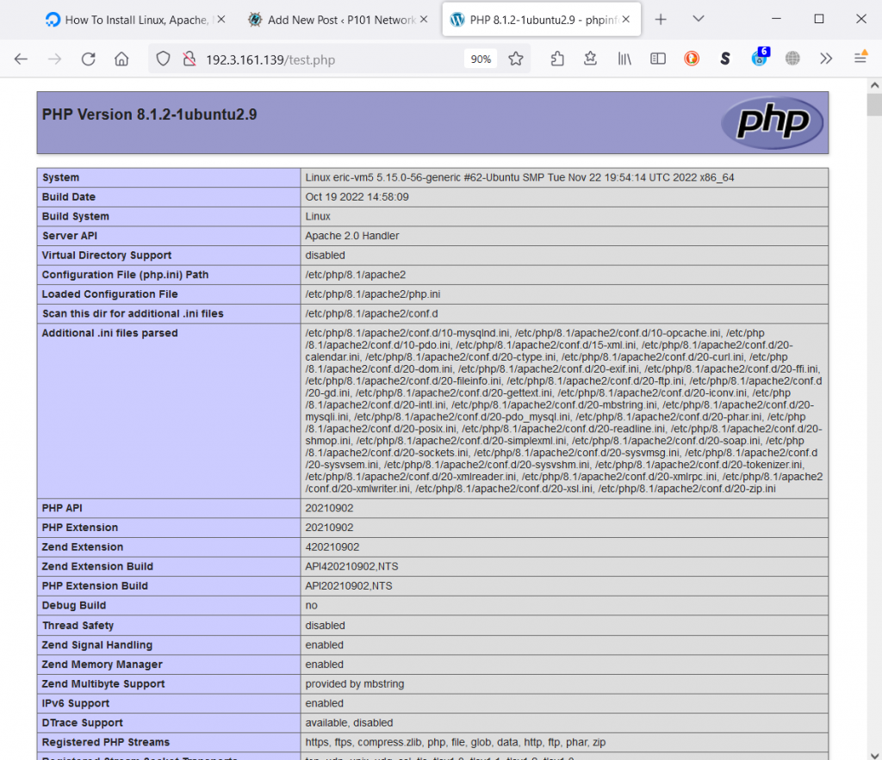
Task: Click the 'Oct 19 2022 14:58:09' value
Action: tap(357, 197)
